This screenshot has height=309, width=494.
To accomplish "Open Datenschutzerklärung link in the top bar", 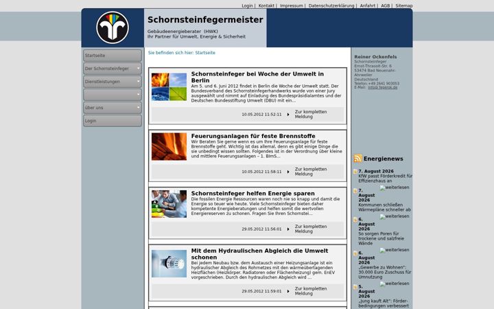I will click(x=331, y=5).
